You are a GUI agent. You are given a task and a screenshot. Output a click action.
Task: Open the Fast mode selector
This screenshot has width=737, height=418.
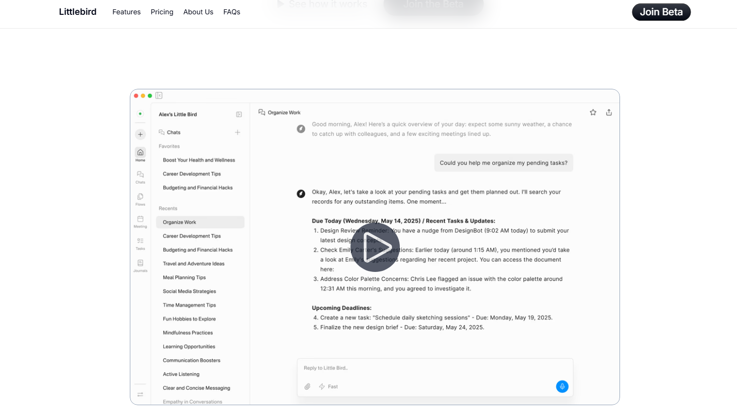(x=329, y=386)
